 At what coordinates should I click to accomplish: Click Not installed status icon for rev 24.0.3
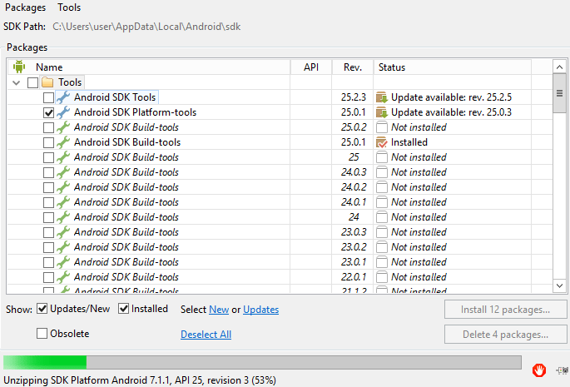pos(382,172)
